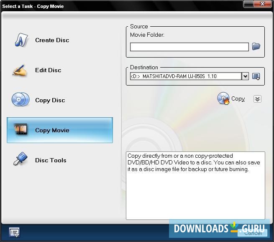Choose the Copy Disc task label

(x=50, y=100)
